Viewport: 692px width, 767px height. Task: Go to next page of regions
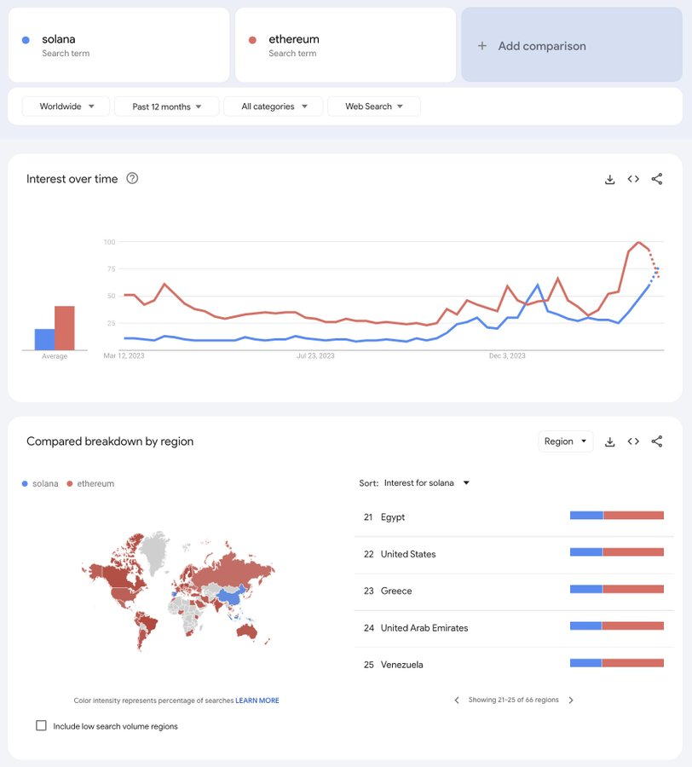click(x=571, y=700)
